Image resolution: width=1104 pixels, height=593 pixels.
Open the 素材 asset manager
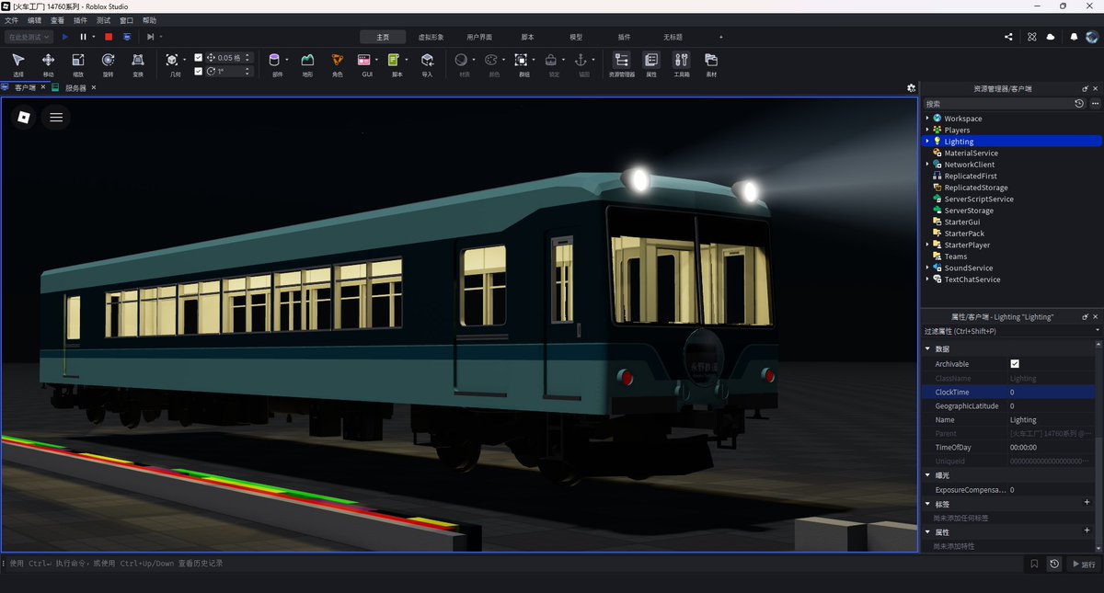click(x=711, y=63)
